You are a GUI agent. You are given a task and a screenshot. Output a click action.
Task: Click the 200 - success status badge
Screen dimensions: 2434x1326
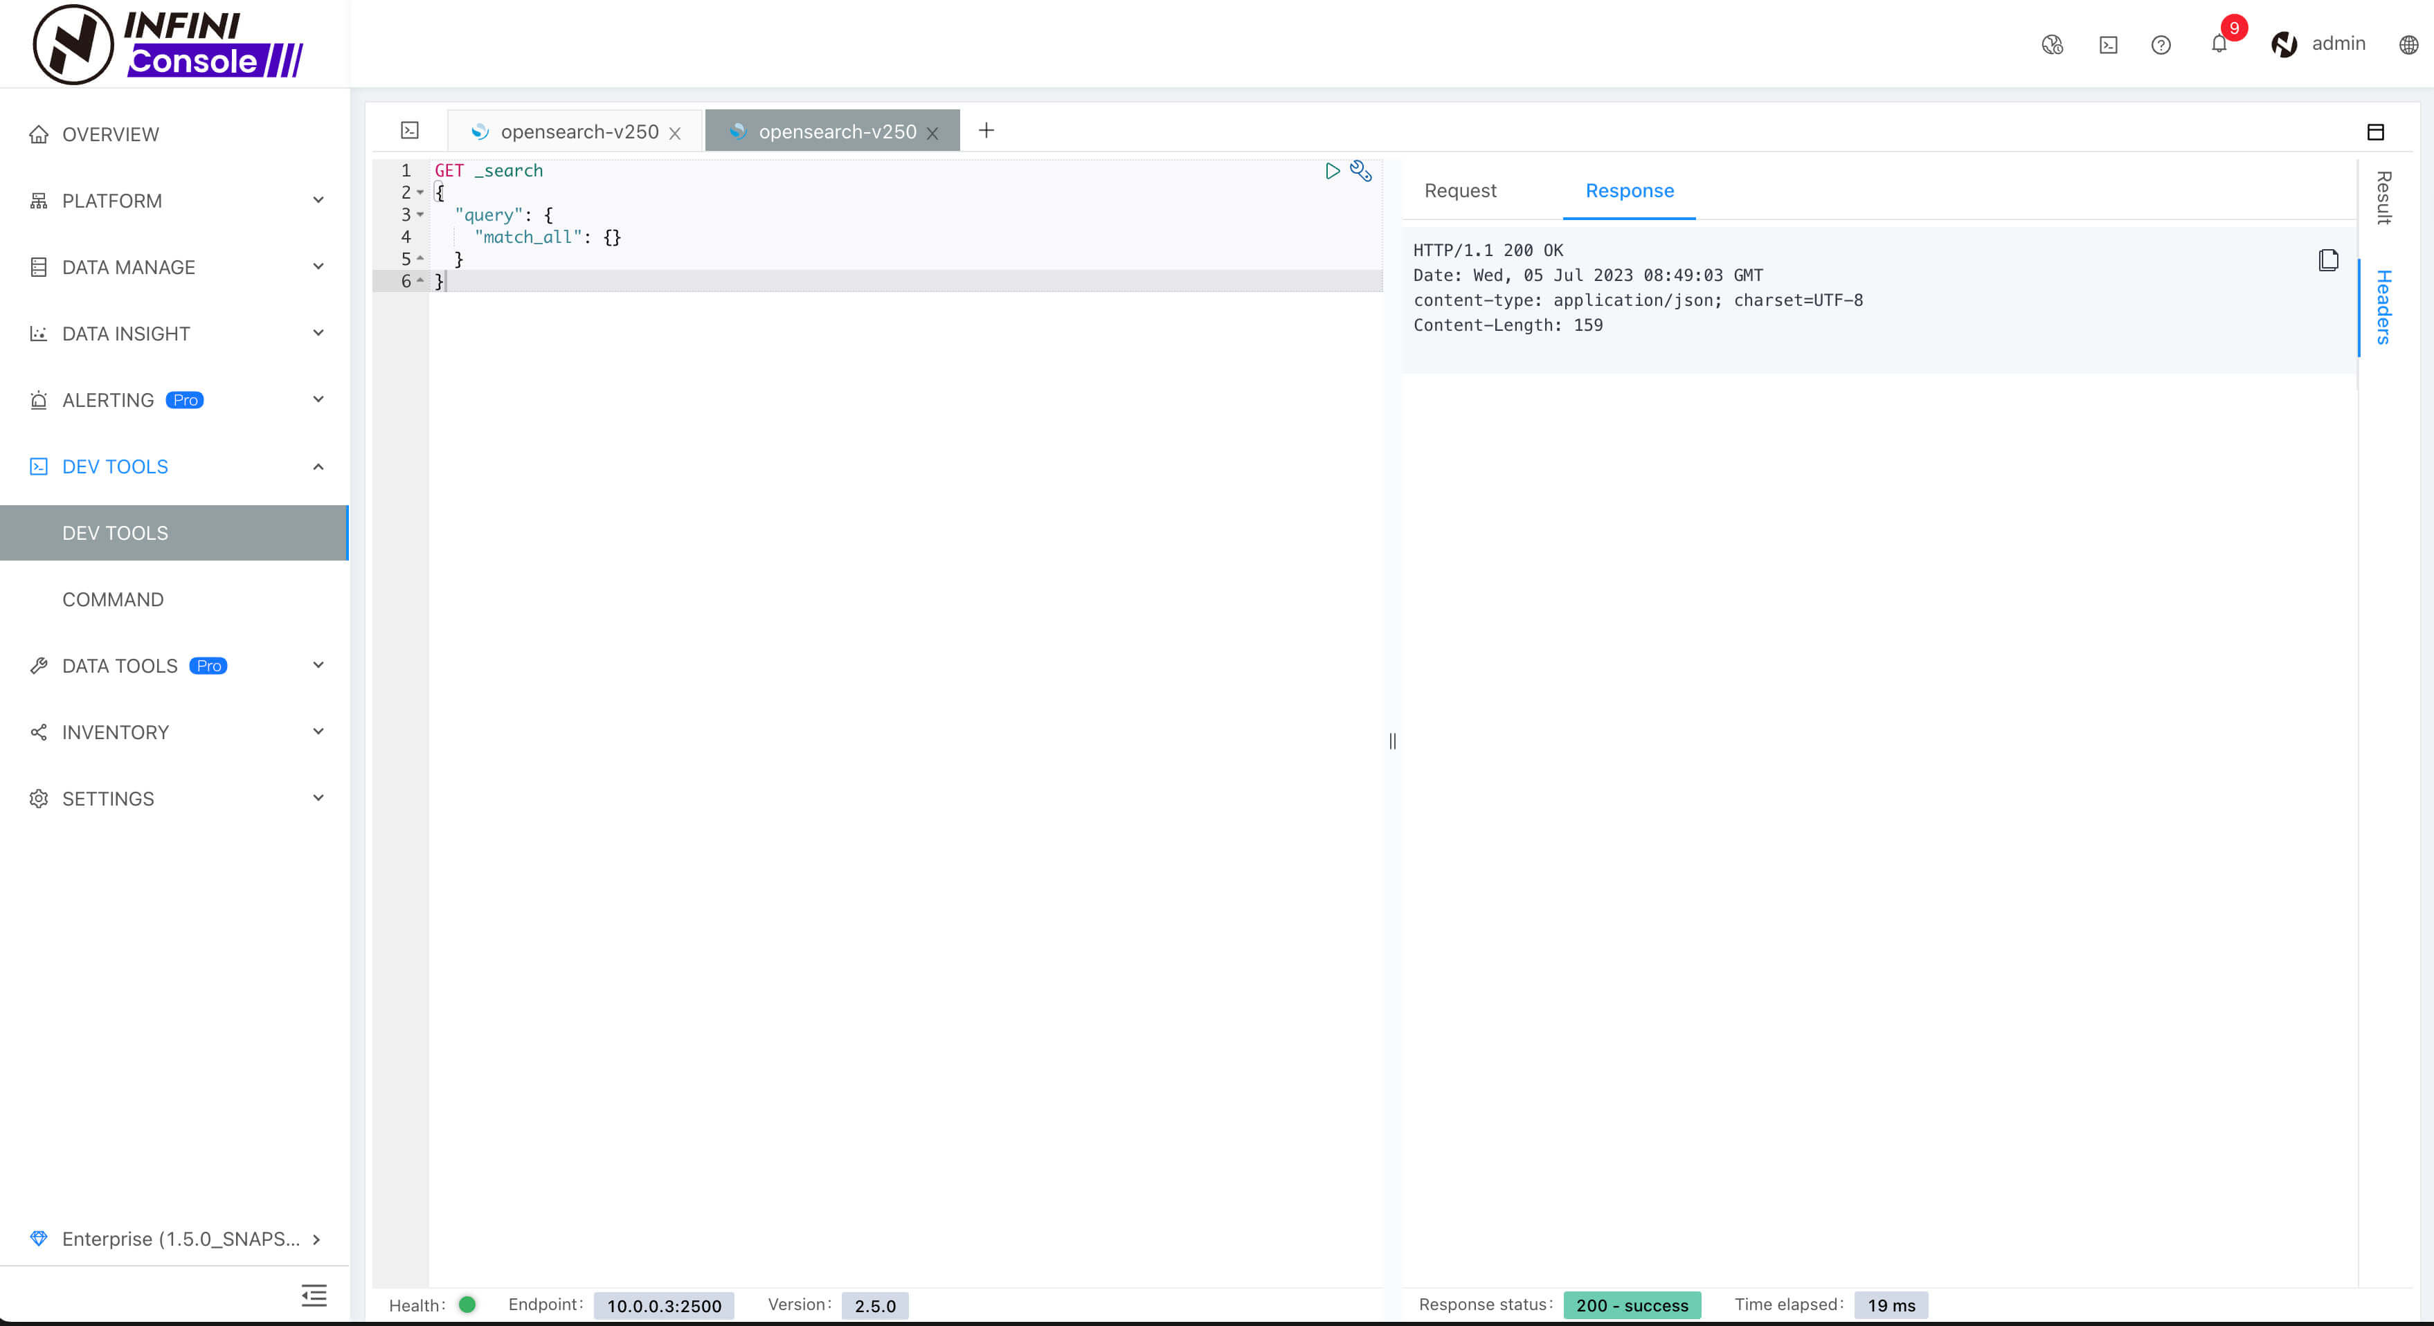(x=1632, y=1305)
